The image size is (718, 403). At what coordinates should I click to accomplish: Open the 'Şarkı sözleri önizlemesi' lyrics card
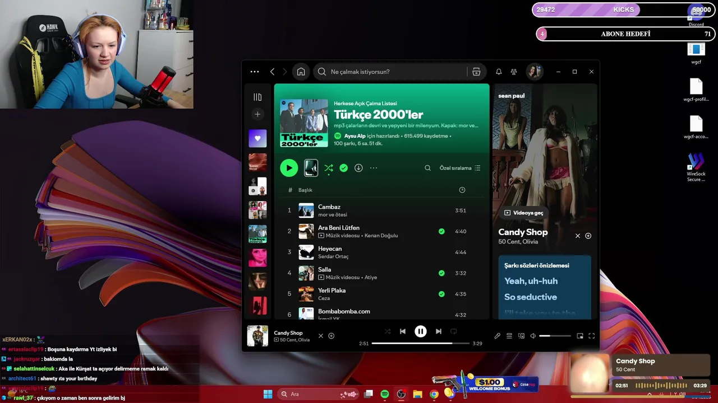(545, 288)
